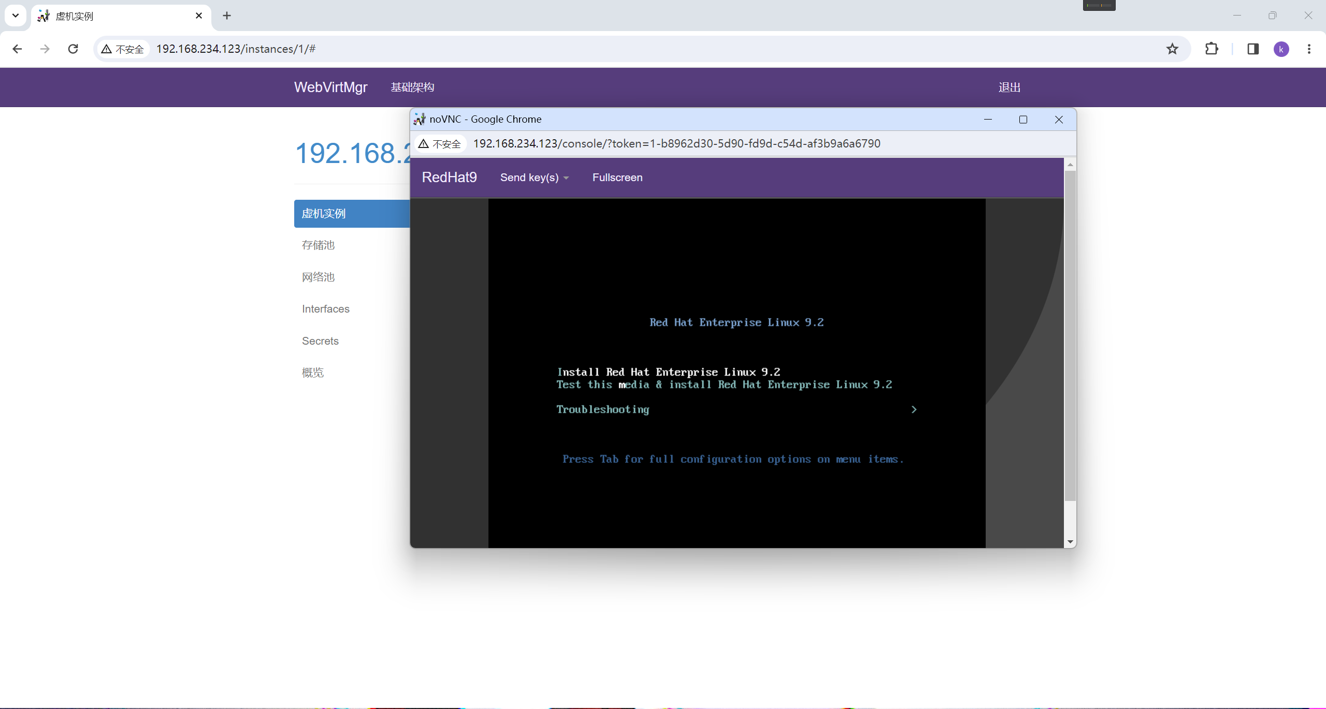Screen dimensions: 1326x709
Task: Click the WebVirtMgr brand link
Action: [x=330, y=87]
